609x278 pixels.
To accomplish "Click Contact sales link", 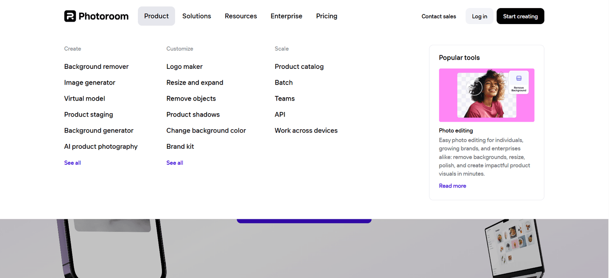I will click(439, 16).
